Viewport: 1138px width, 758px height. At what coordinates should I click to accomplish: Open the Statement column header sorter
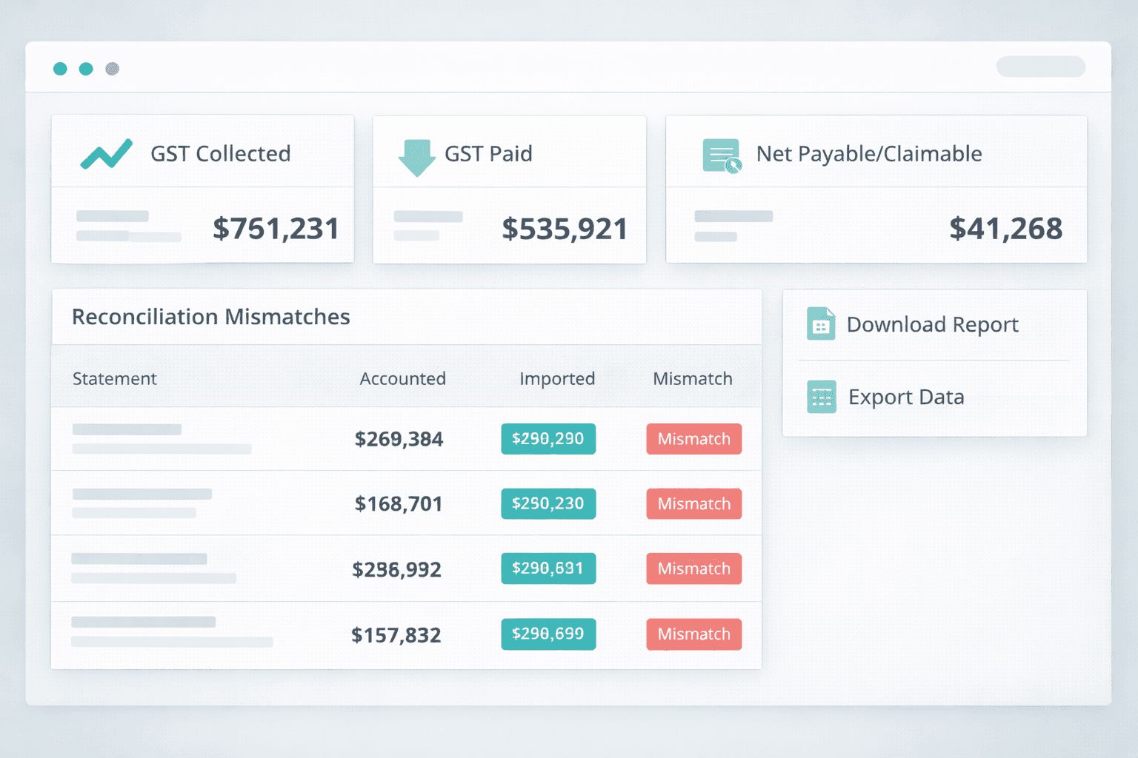(x=114, y=378)
